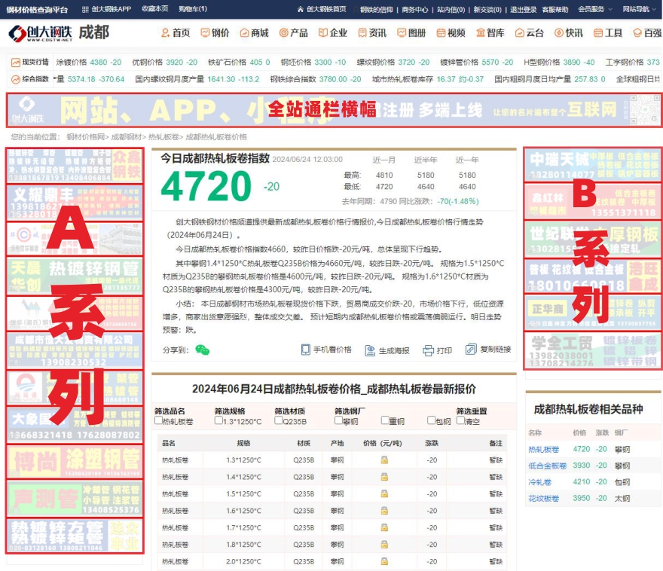Click the 现货行情 ticker icon
The width and height of the screenshot is (663, 571).
click(x=17, y=62)
